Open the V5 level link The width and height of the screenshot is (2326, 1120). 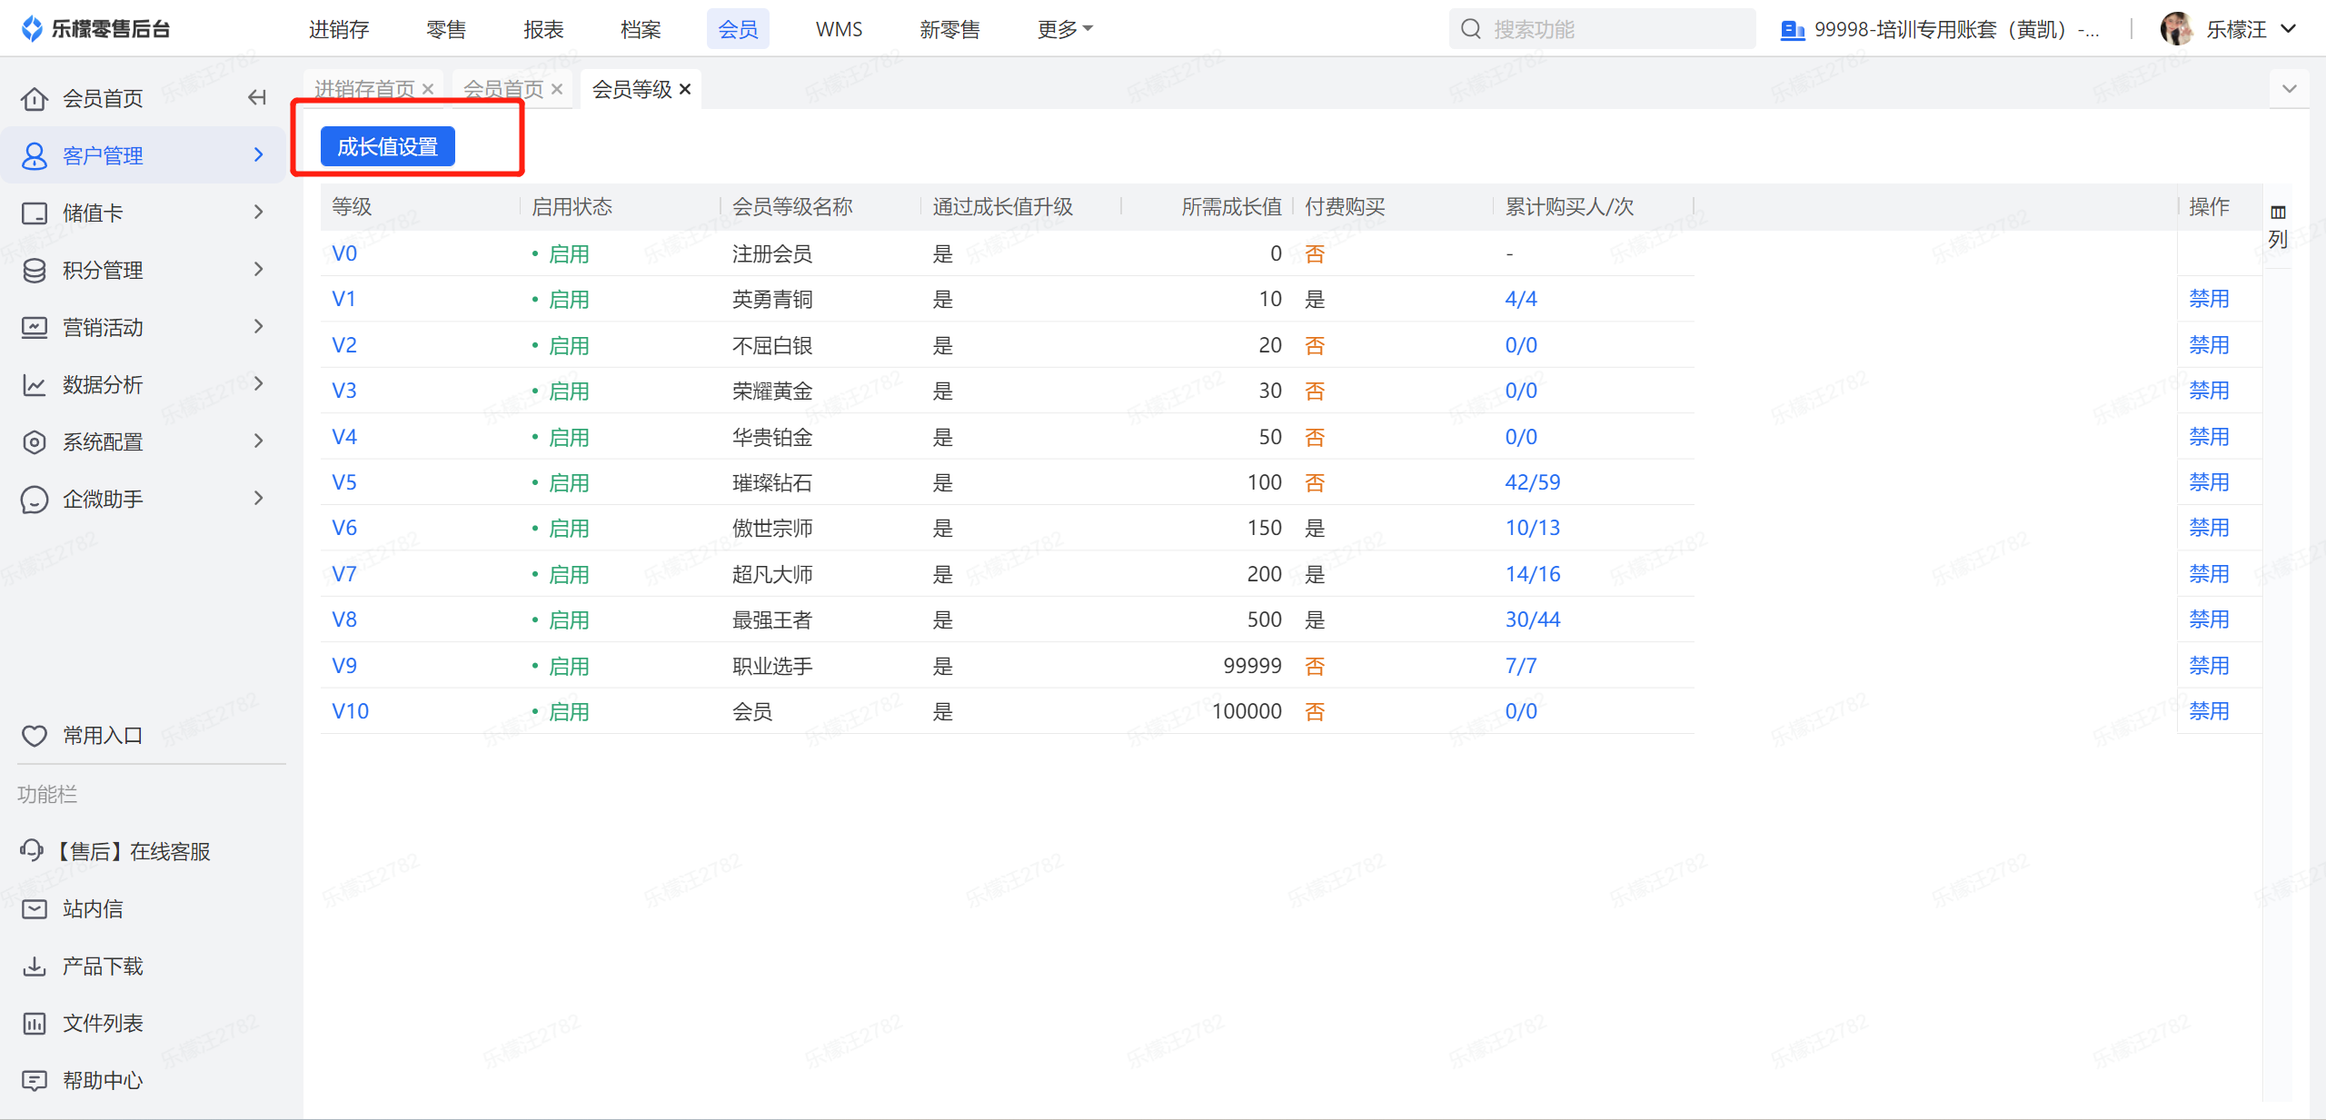[344, 482]
